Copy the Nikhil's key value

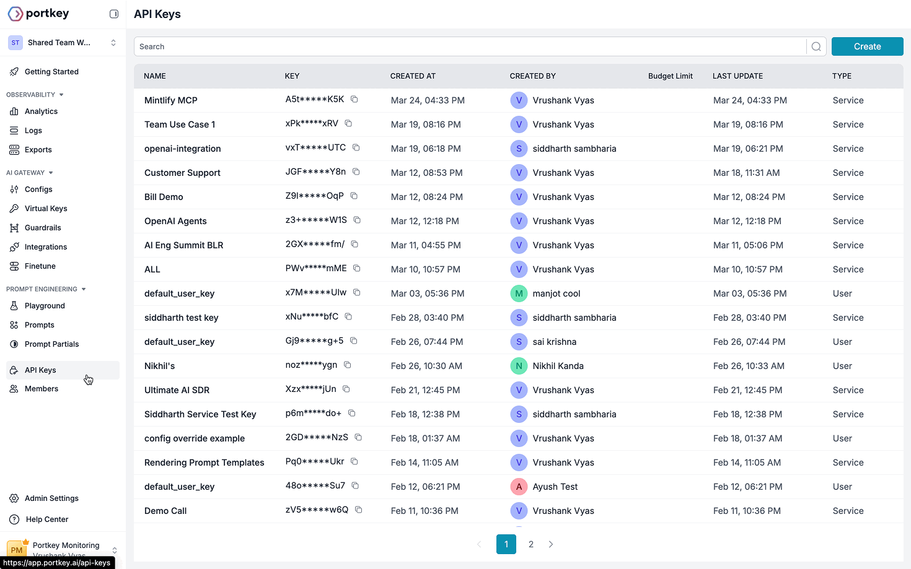[348, 365]
